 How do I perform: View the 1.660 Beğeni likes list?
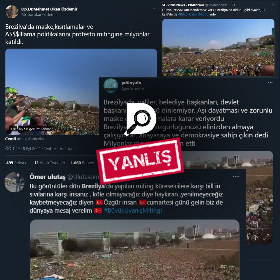tap(82, 163)
